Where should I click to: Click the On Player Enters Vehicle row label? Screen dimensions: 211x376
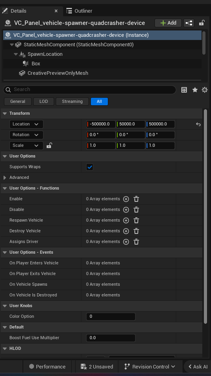34,263
